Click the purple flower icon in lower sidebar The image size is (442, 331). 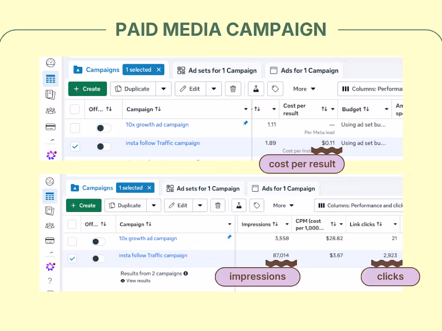pos(51,266)
